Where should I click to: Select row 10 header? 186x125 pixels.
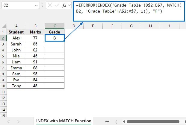point(3,86)
